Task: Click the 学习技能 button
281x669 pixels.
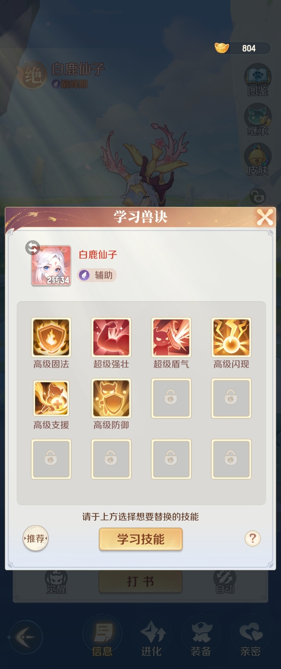Action: click(140, 539)
